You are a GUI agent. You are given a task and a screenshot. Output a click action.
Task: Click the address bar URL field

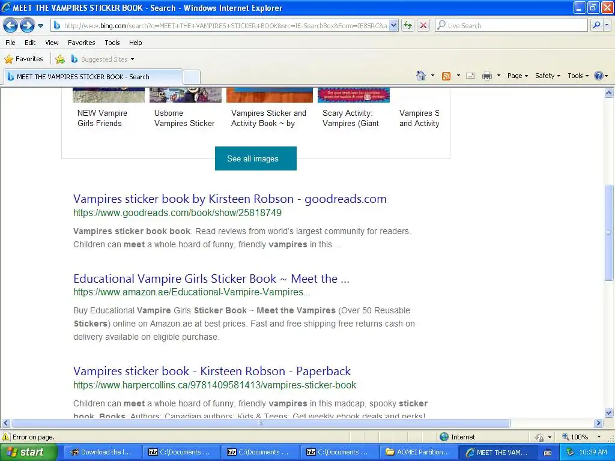(225, 26)
